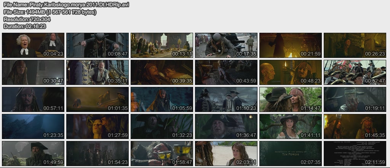Select the thumbnail at 00:30:47
Viewport: 390px width, 168px height.
(33, 72)
